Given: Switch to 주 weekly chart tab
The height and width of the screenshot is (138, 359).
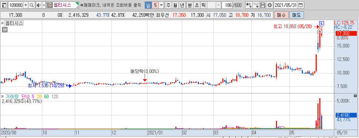Looking at the screenshot, I should [x=168, y=5].
